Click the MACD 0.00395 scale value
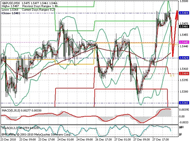Image resolution: width=190 pixels, height=142 pixels. point(183,110)
